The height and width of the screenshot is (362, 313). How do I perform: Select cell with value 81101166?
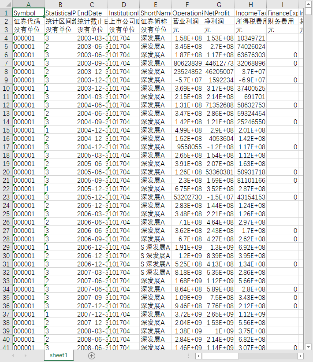pyautogui.click(x=250, y=180)
